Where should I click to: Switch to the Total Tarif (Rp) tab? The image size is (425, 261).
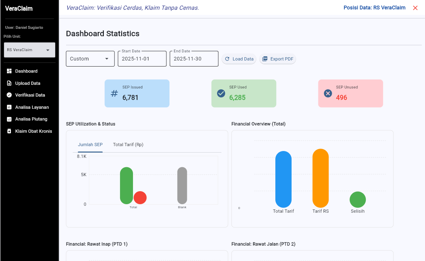128,145
